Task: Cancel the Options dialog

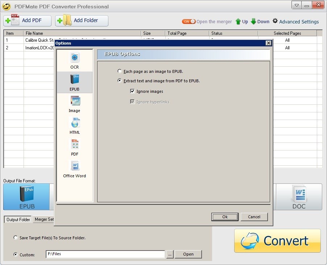Action: click(x=254, y=217)
